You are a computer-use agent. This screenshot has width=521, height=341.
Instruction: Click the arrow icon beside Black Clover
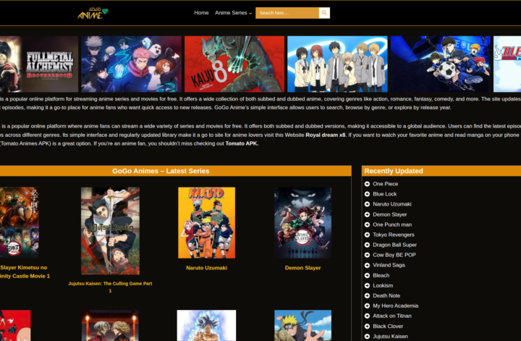click(367, 326)
